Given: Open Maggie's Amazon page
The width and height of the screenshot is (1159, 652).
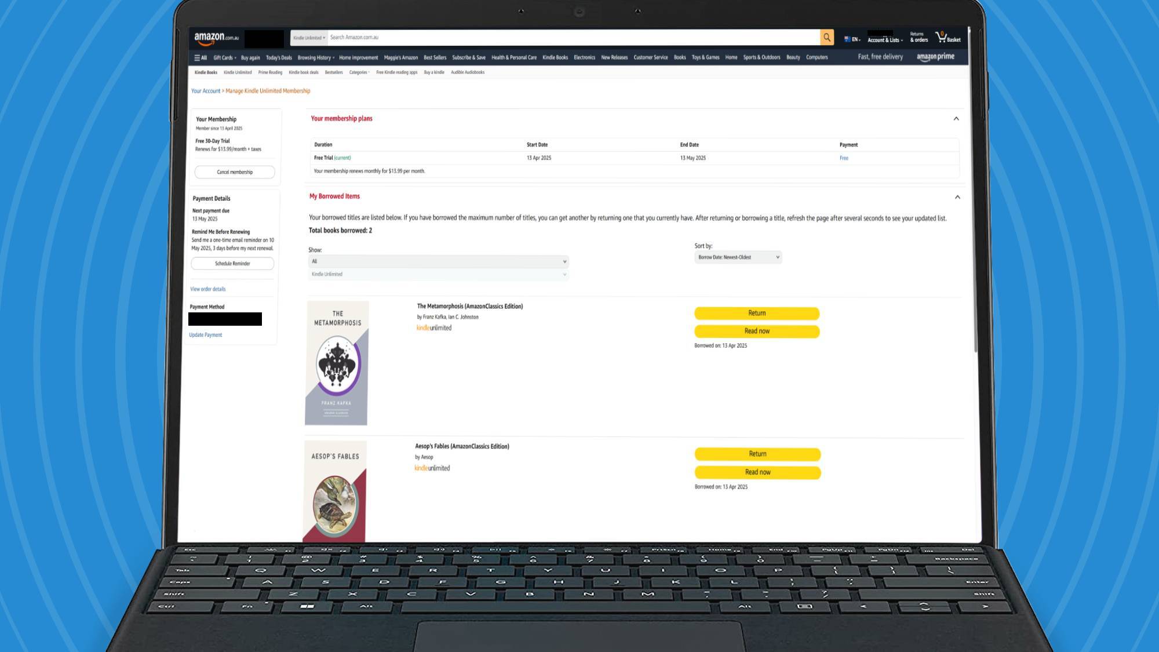Looking at the screenshot, I should point(400,57).
